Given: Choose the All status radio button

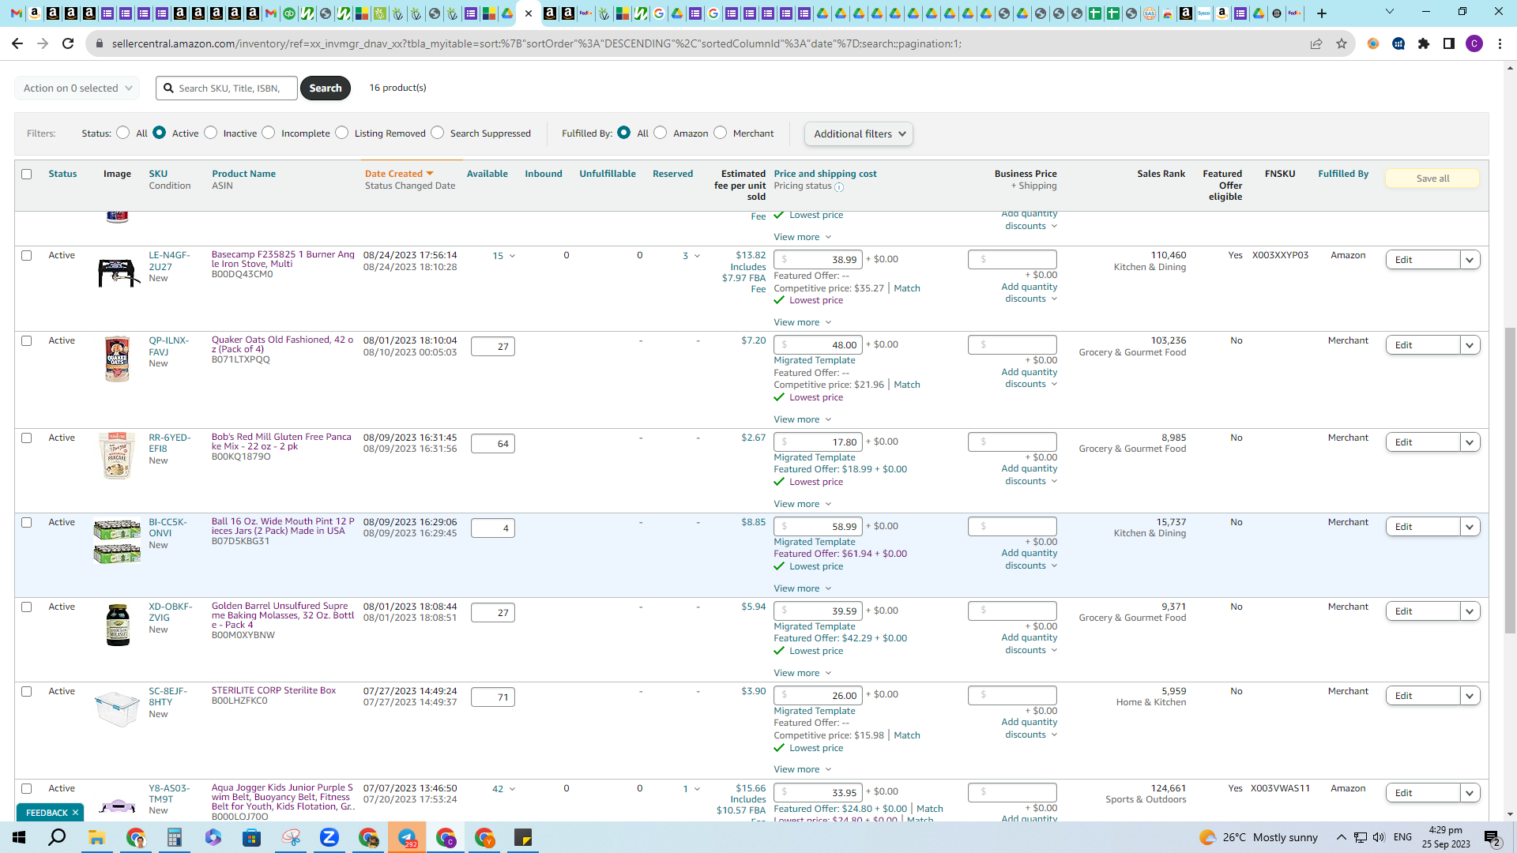Looking at the screenshot, I should point(123,133).
